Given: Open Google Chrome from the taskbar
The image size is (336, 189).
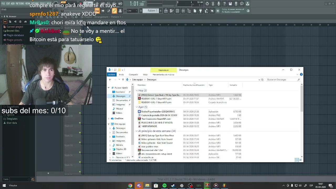Looking at the screenshot, I should 130,186.
